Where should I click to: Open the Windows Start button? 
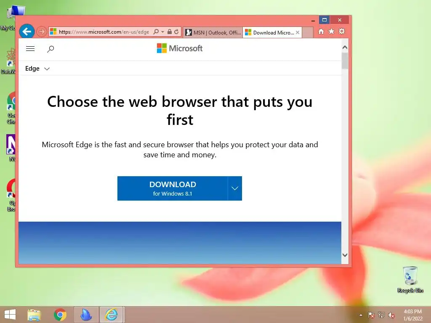(x=10, y=315)
